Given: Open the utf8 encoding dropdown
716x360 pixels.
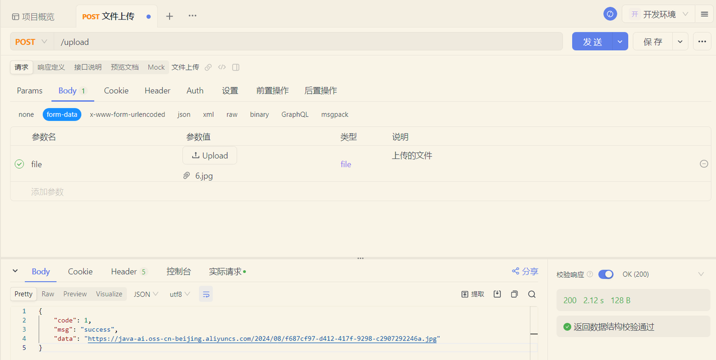Looking at the screenshot, I should (x=179, y=294).
